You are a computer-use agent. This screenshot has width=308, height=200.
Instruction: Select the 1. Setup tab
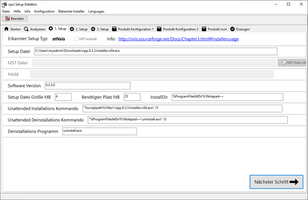(58, 28)
